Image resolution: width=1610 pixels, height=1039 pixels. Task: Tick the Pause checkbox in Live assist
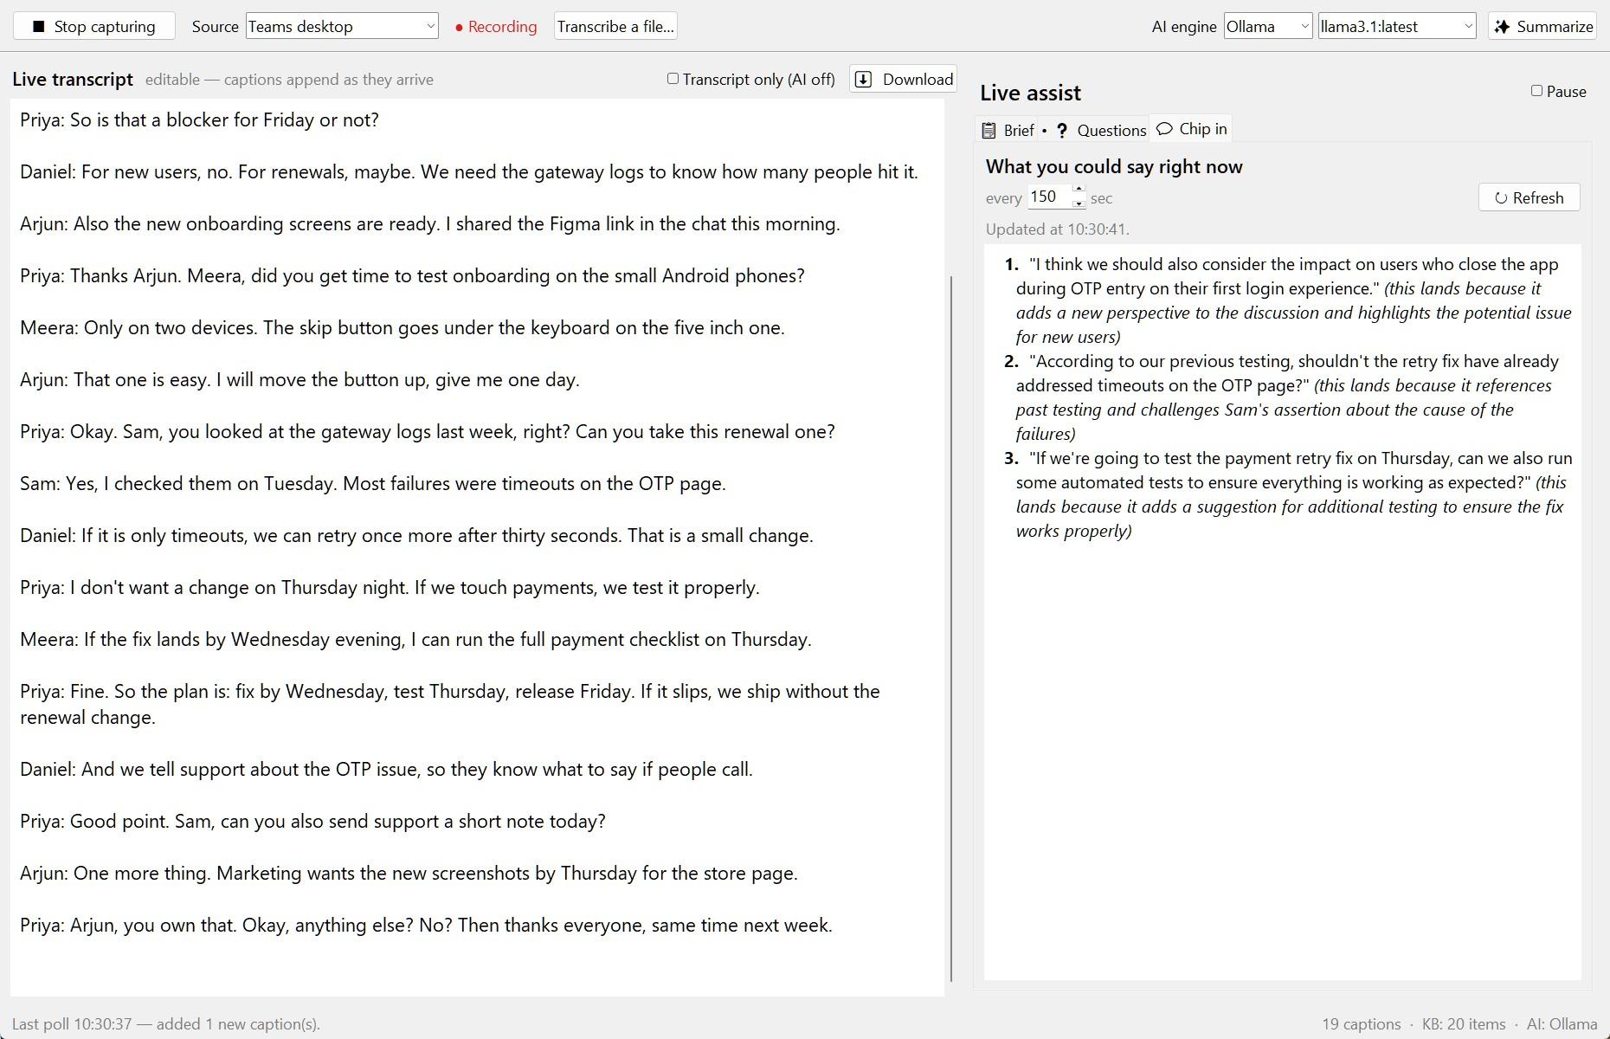(x=1536, y=90)
